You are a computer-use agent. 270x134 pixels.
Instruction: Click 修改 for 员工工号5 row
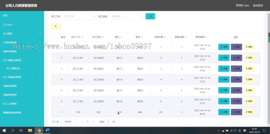click(x=236, y=90)
